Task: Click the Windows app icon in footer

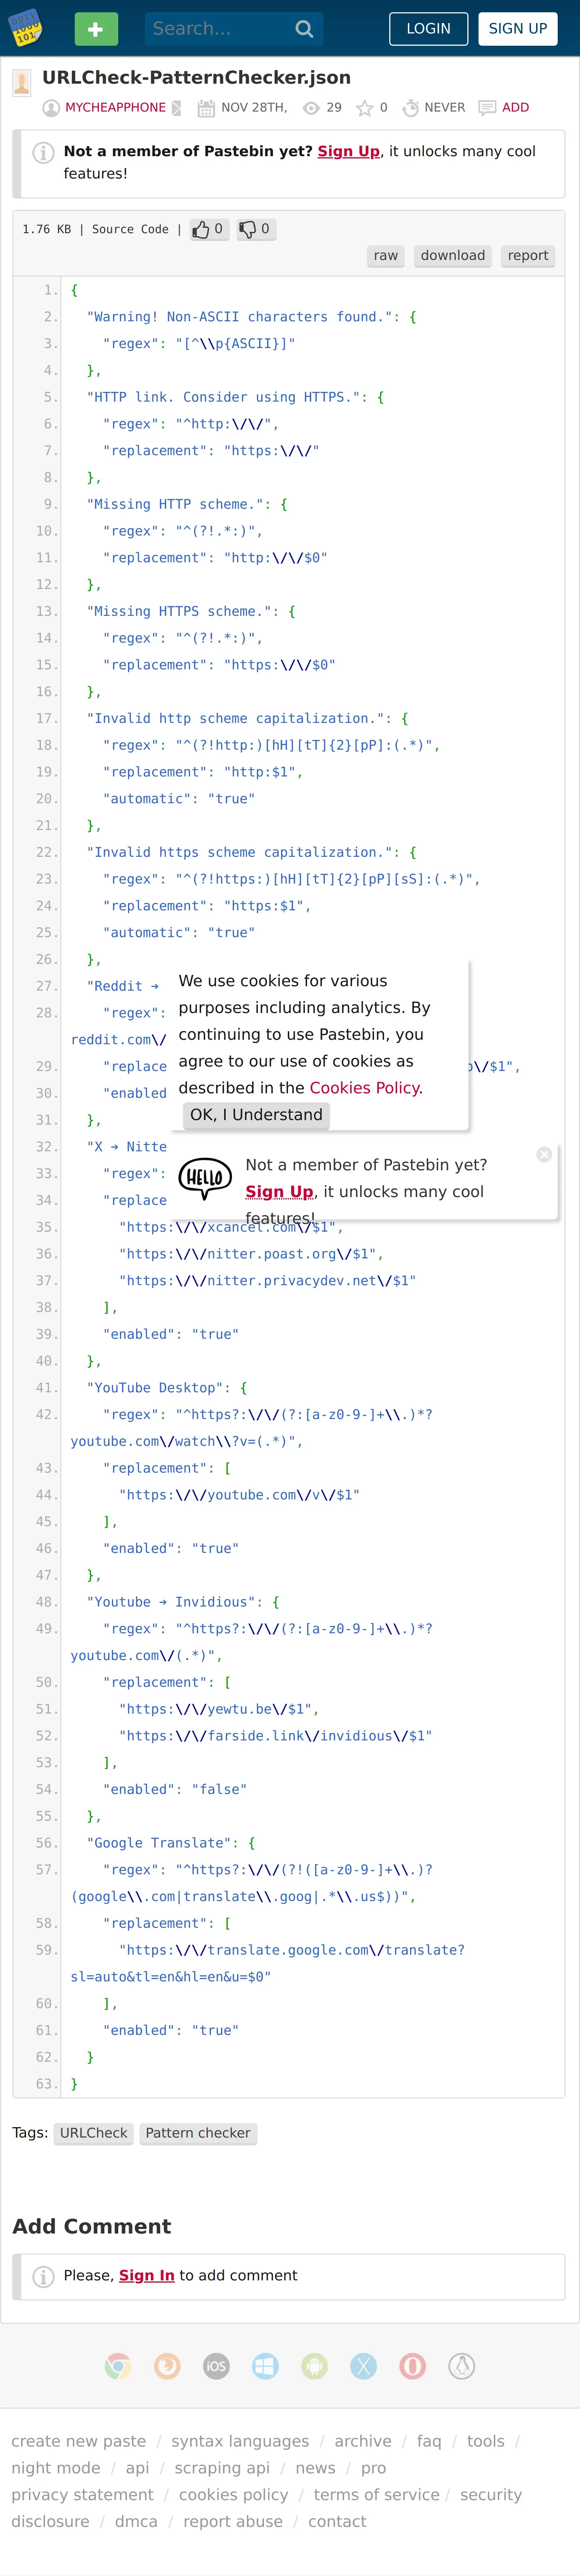Action: pyautogui.click(x=265, y=2366)
